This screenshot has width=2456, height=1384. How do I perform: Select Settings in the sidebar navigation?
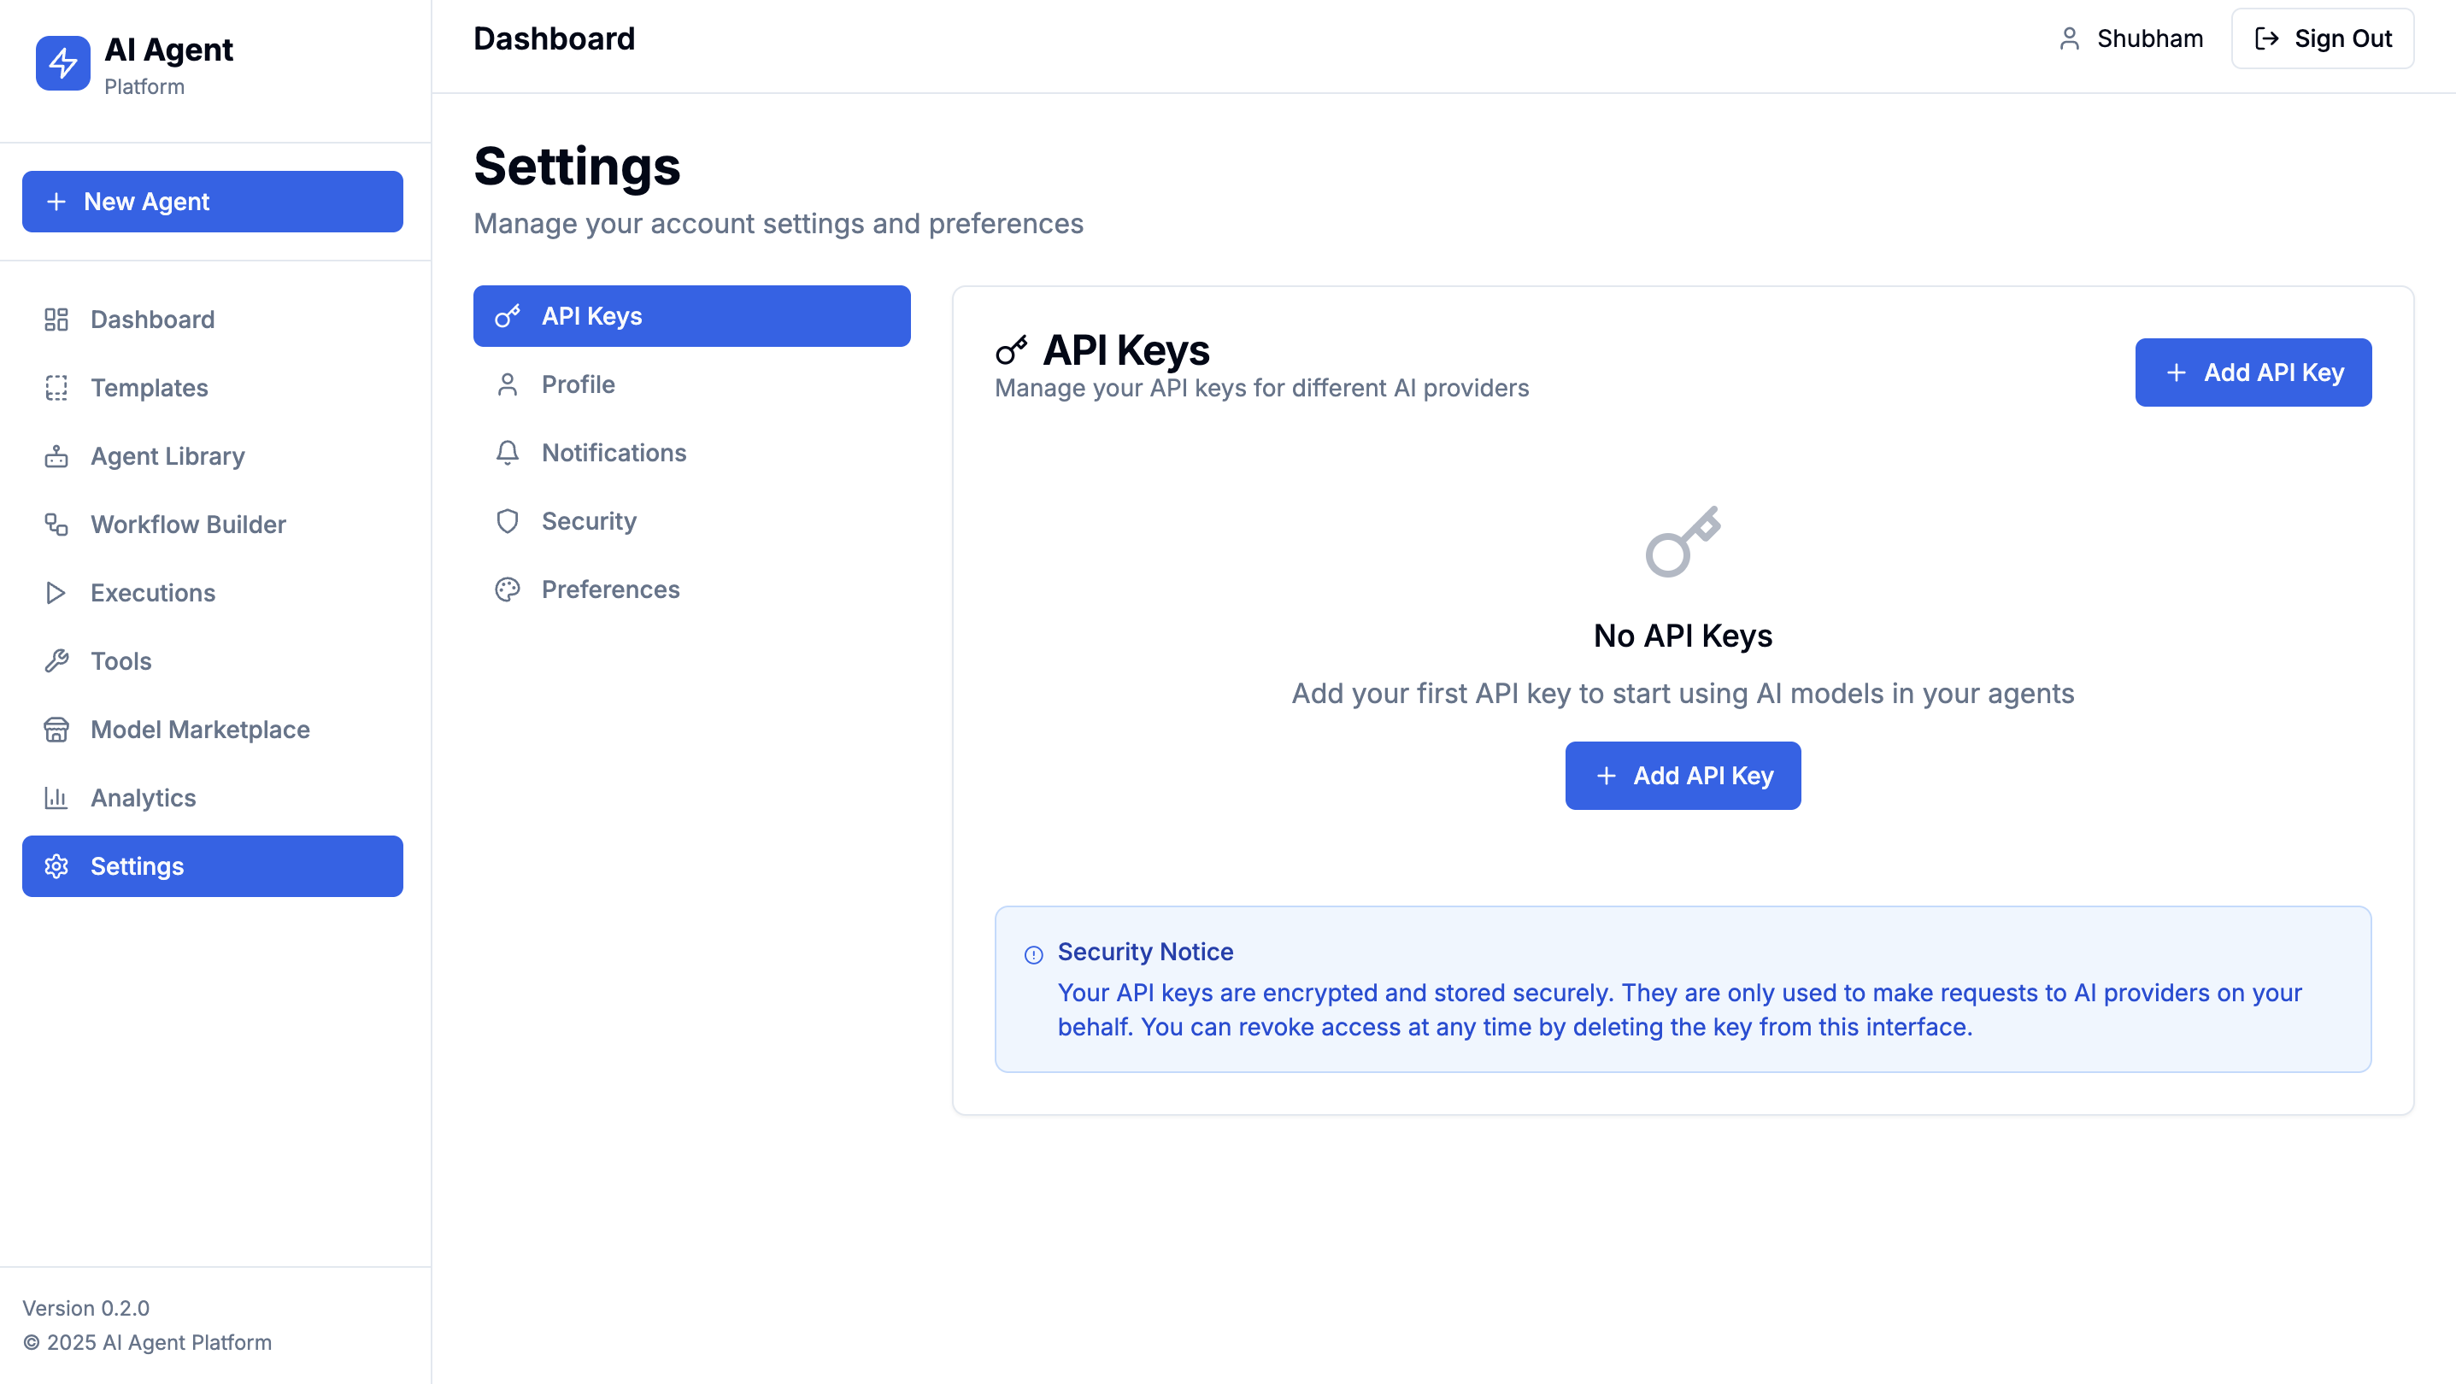tap(212, 866)
